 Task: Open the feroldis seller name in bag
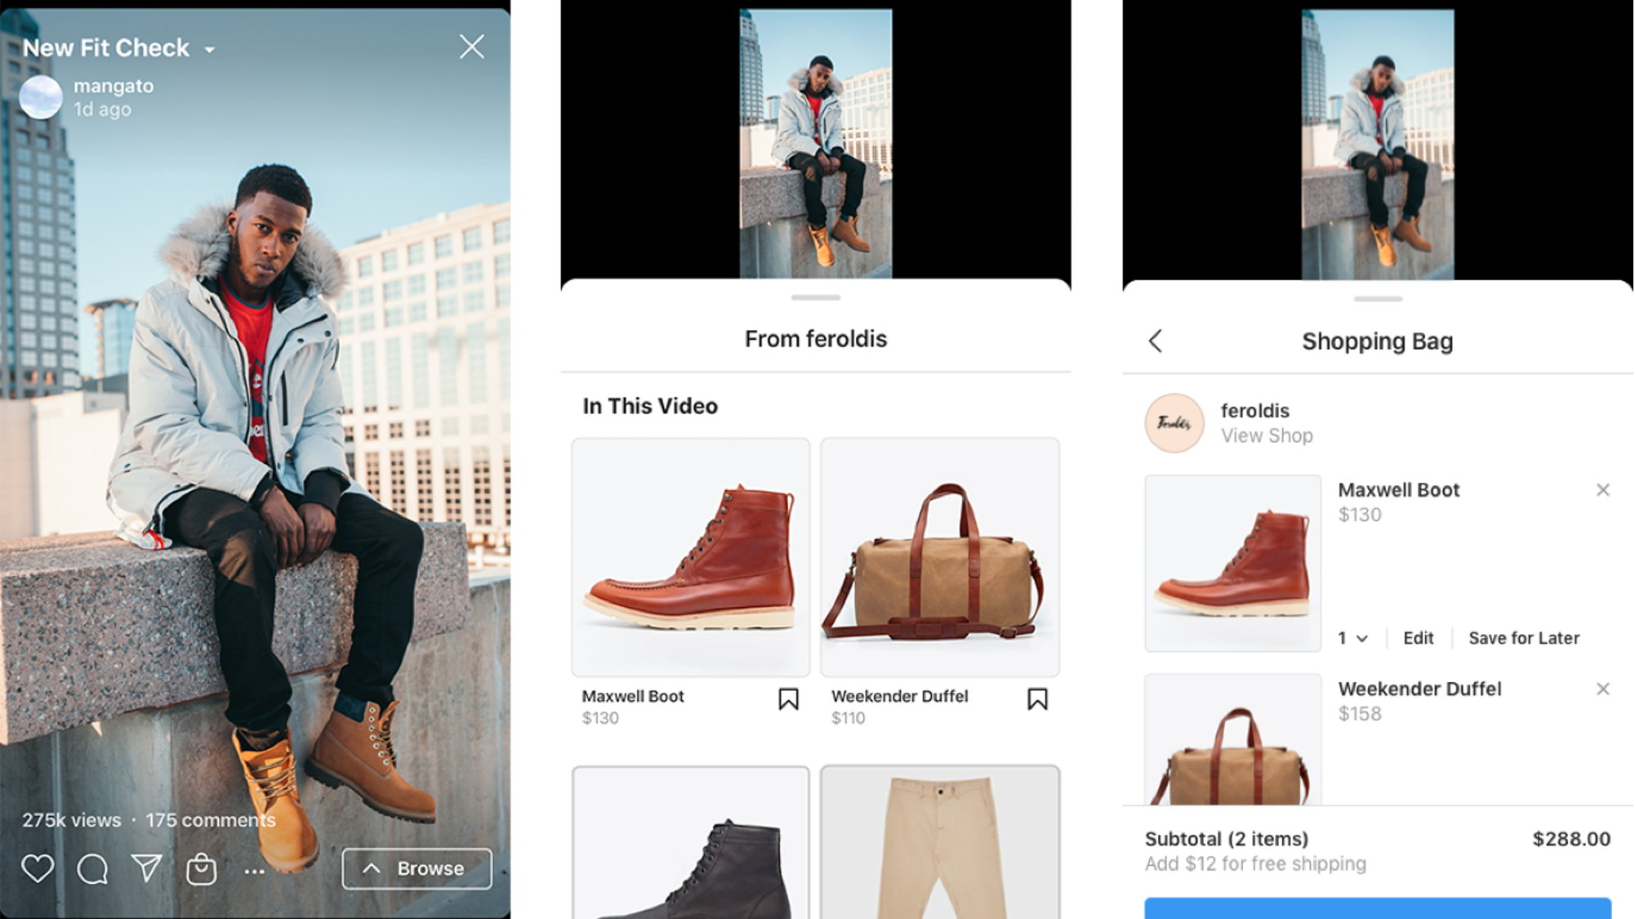point(1255,411)
